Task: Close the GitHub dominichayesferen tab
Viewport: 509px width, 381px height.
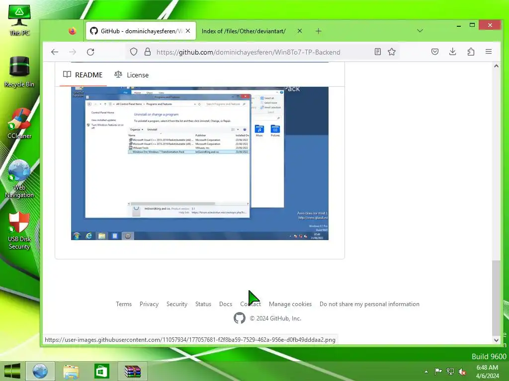Action: [x=188, y=31]
